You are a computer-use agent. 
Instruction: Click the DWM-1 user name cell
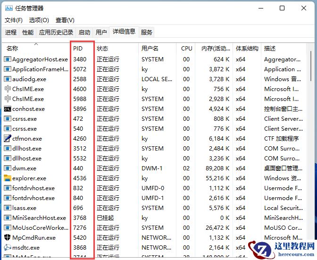[x=152, y=168]
